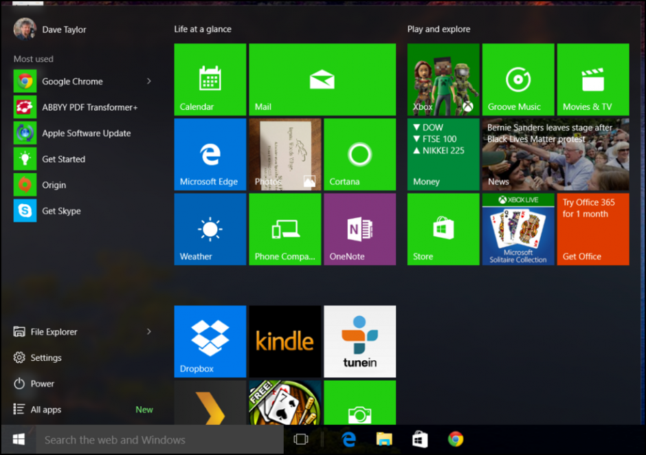
Task: Launch the Weather tile
Action: [x=210, y=229]
